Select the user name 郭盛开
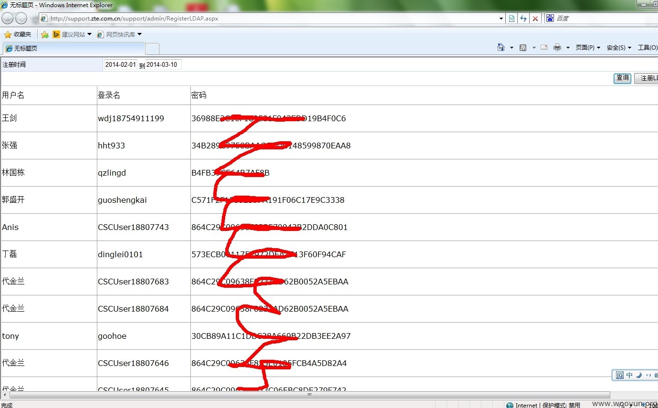The height and width of the screenshot is (408, 658). [13, 199]
